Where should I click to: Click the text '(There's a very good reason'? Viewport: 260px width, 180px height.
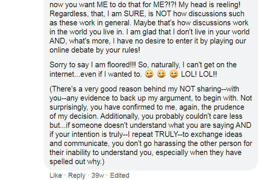[96, 89]
